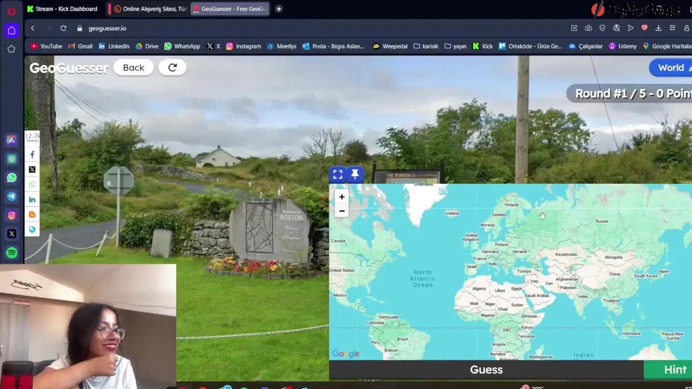
Task: Open the X bookmark in bookmarks bar
Action: pos(213,46)
